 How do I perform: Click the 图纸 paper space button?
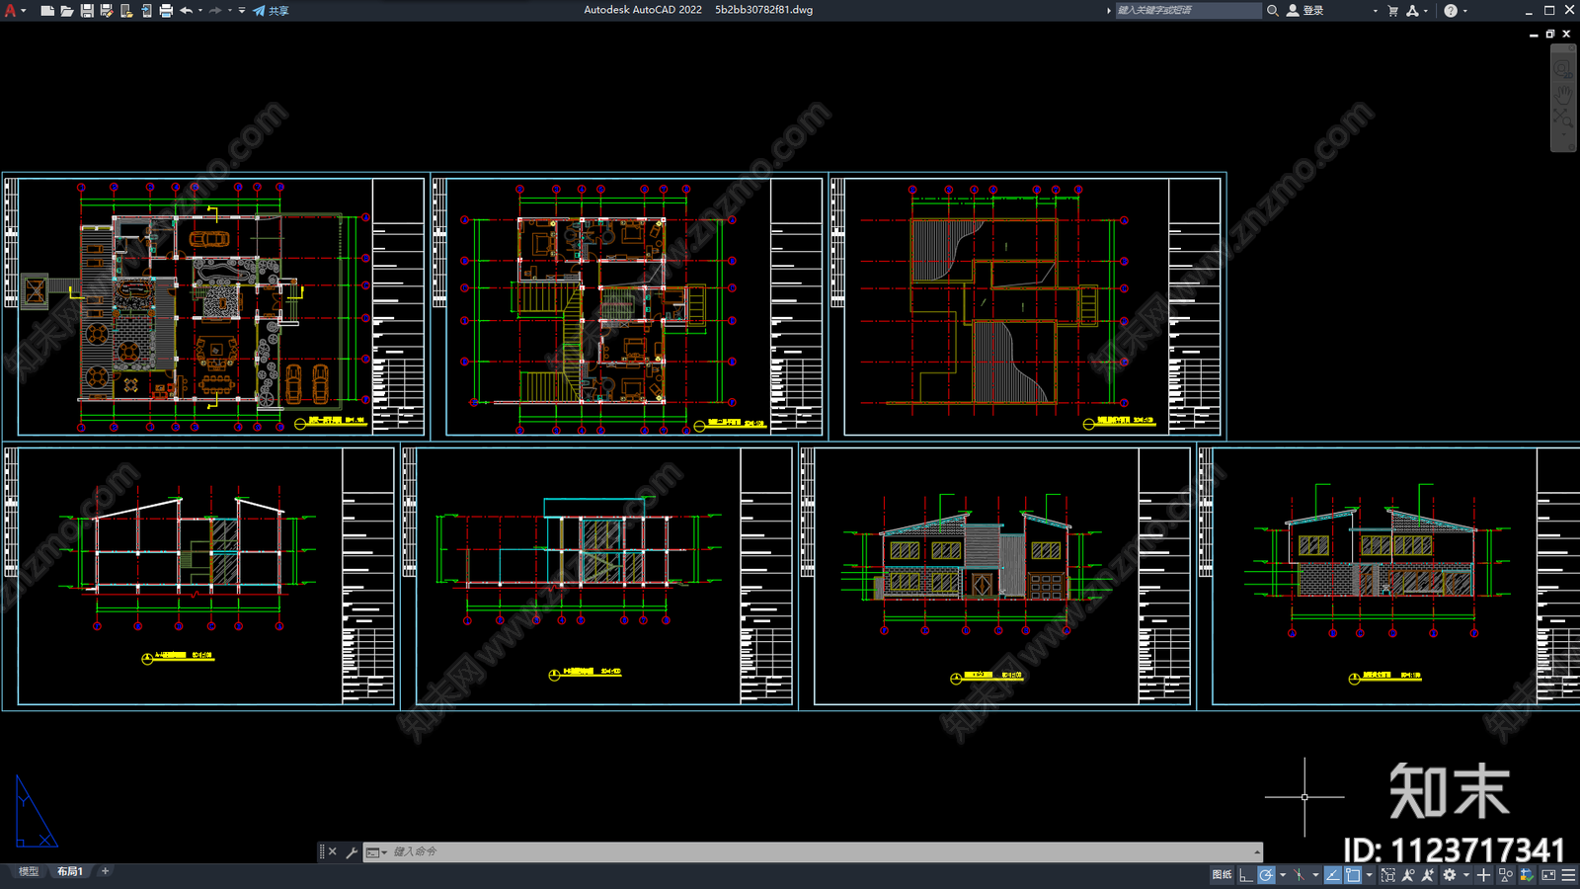pos(1222,875)
